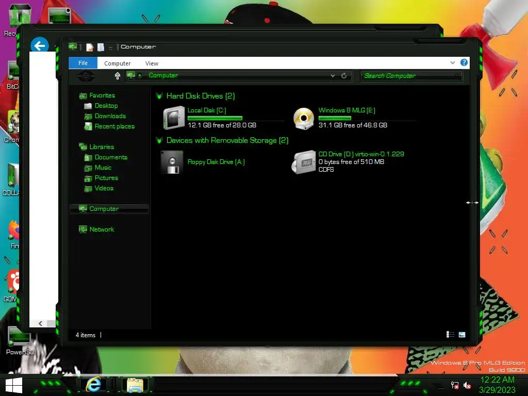Launch Internet Explorer from taskbar
528x396 pixels.
(94, 385)
